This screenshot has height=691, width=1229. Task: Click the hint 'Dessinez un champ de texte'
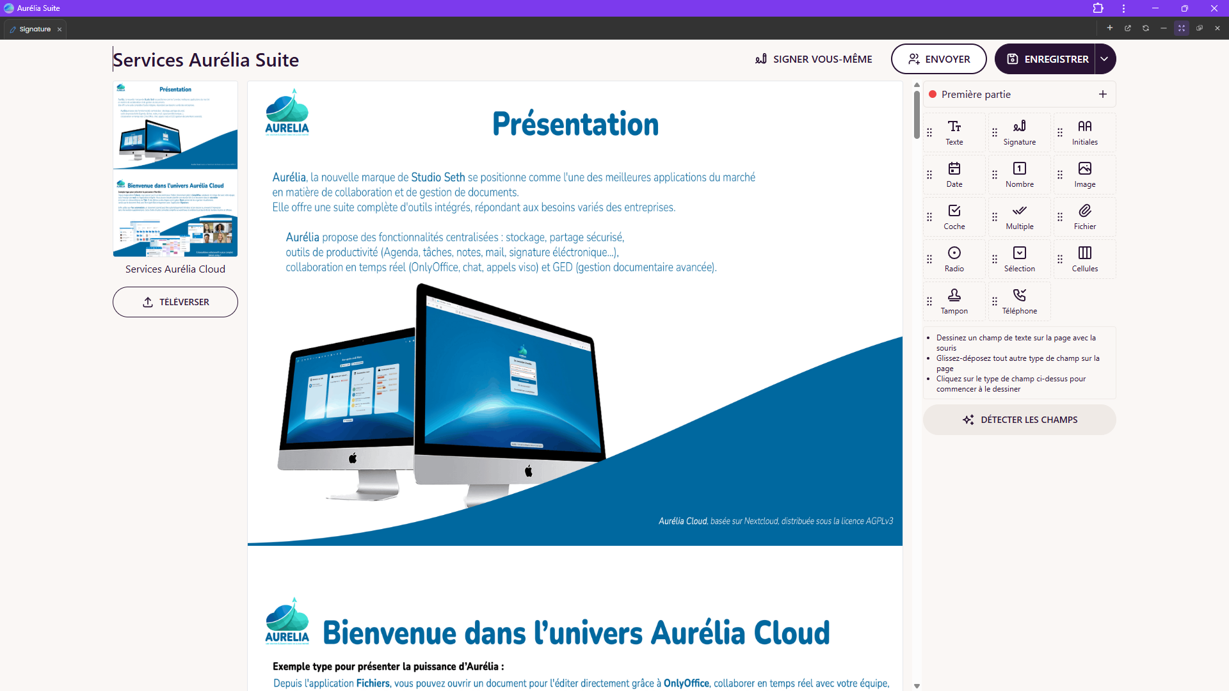click(1016, 342)
